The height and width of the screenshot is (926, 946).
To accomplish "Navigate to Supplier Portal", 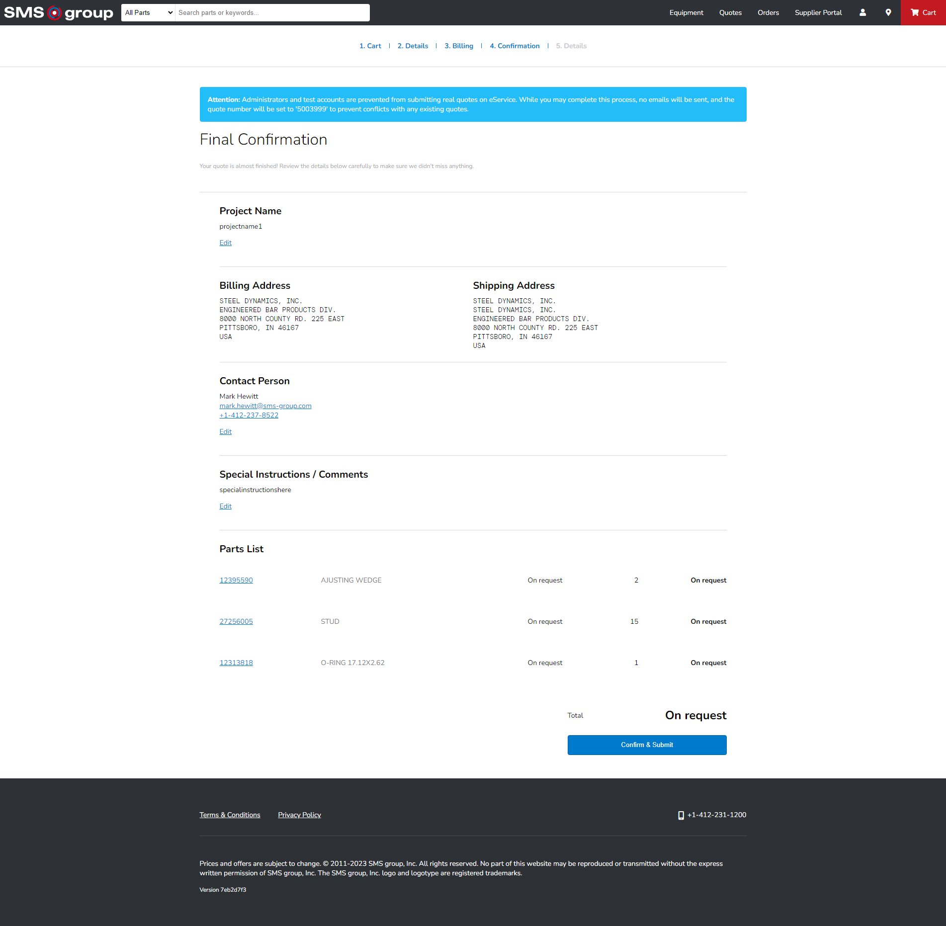I will (x=818, y=12).
